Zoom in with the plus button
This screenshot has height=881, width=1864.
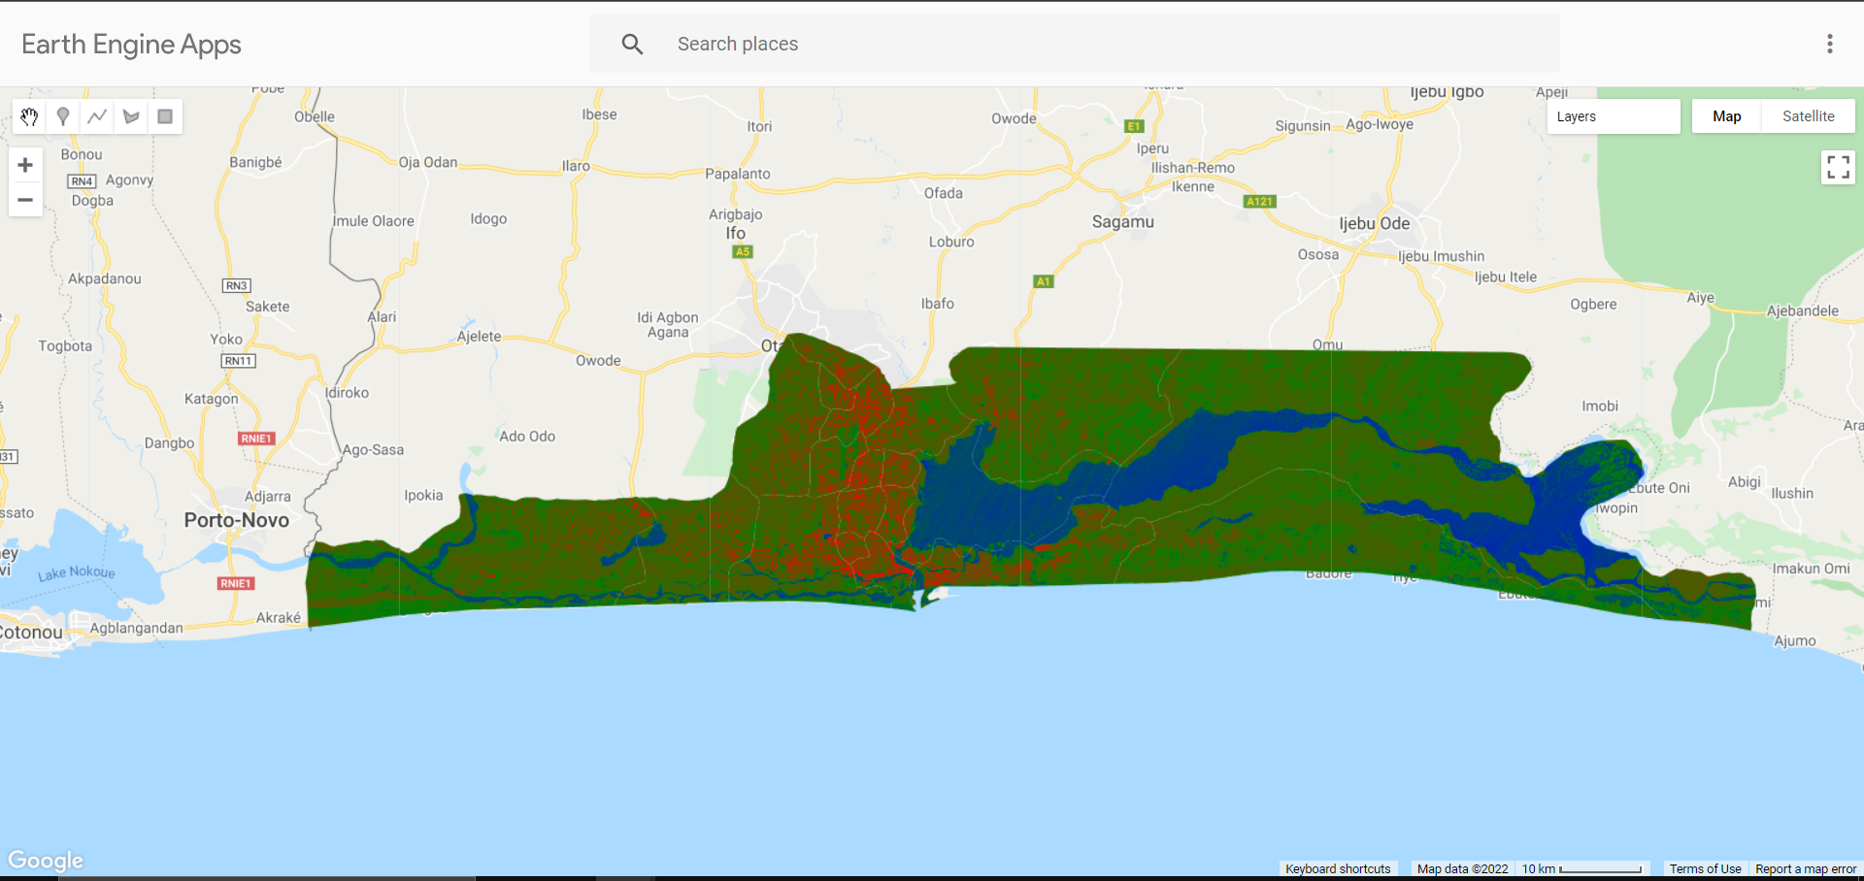tap(25, 165)
